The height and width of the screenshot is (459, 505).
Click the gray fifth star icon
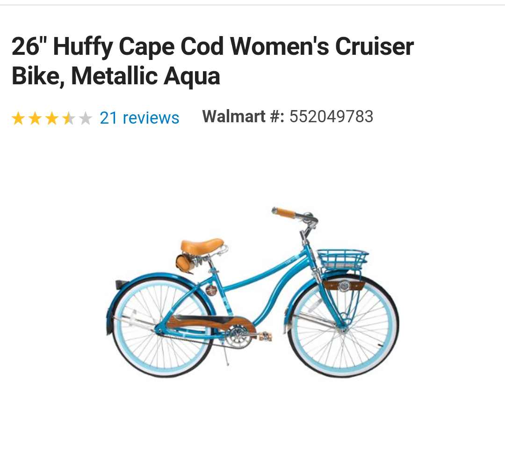(86, 118)
